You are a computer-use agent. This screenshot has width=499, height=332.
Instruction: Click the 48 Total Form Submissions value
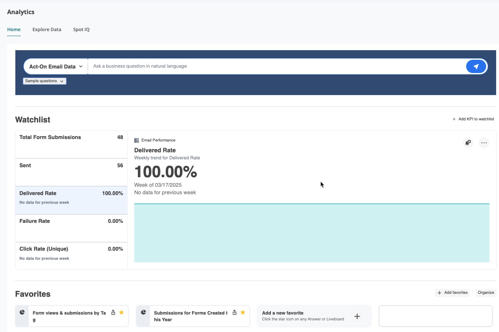[120, 137]
